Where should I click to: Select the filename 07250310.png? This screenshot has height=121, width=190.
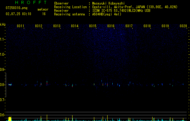(17, 8)
